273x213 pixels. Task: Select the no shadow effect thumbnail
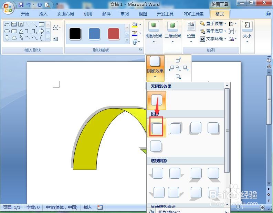(157, 100)
